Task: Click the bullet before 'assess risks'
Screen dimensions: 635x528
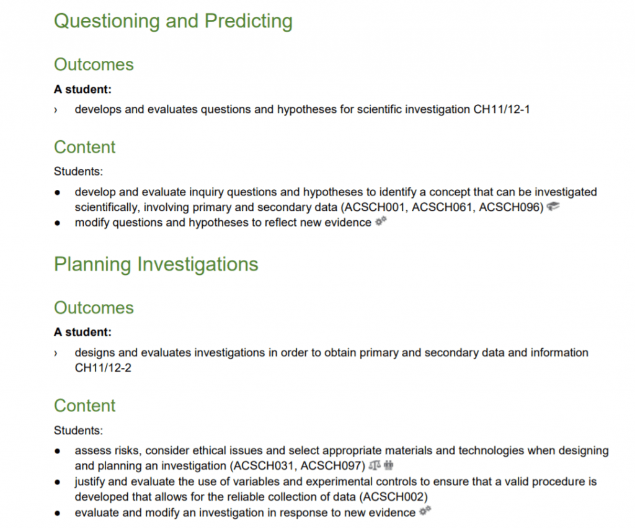Action: 57,451
